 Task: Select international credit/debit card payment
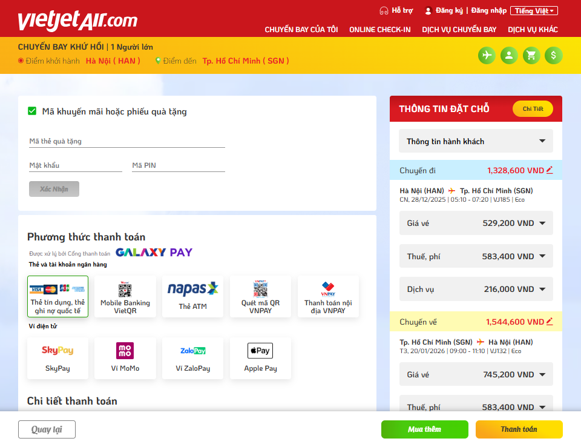(x=58, y=296)
